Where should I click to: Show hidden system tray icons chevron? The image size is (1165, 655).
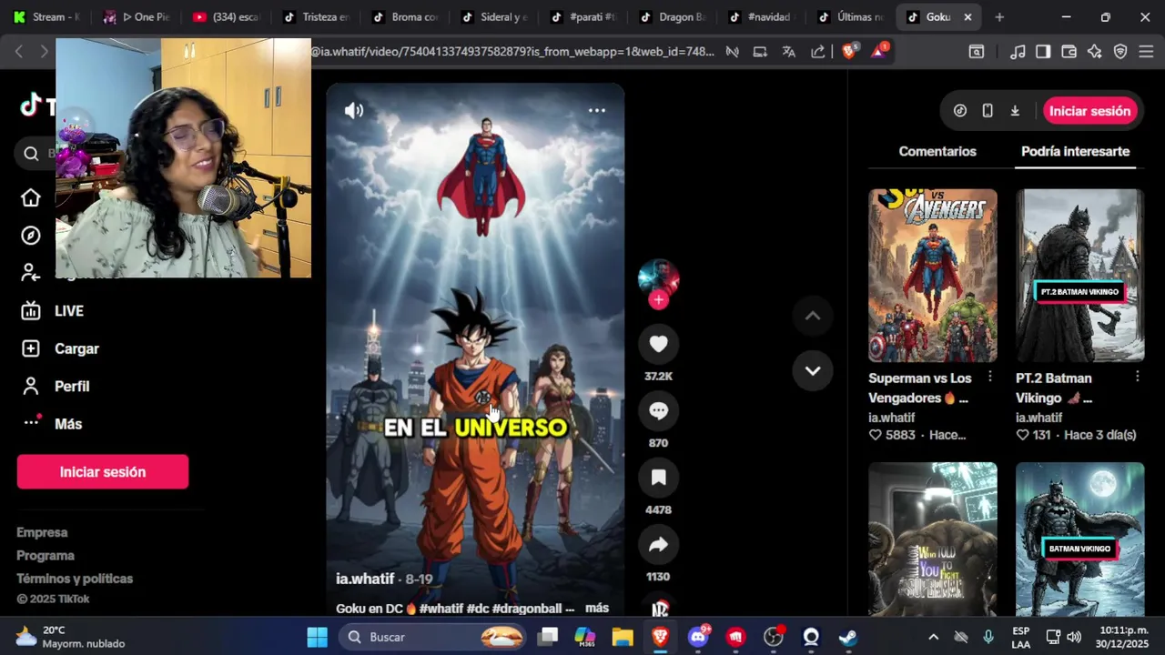933,637
